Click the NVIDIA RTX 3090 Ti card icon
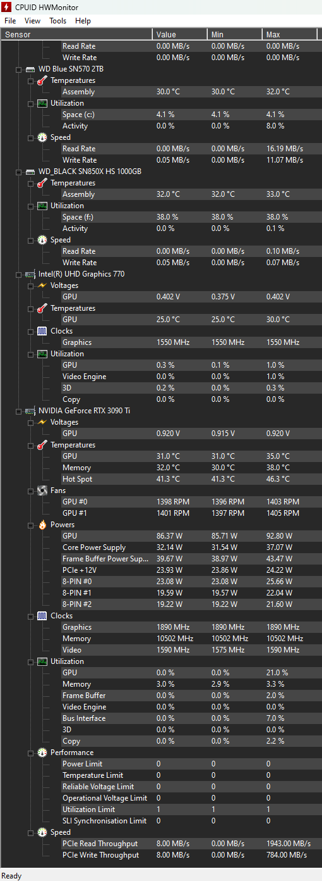Screen dimensions: 322x881 (x=30, y=411)
